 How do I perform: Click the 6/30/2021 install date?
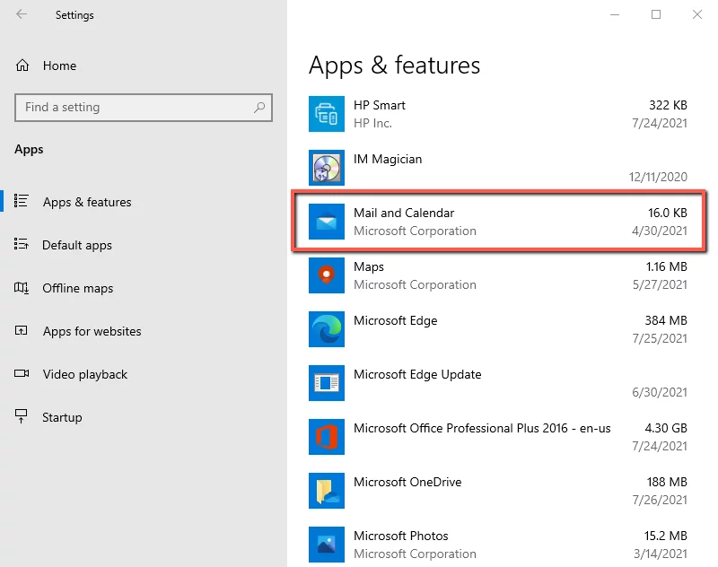[660, 392]
